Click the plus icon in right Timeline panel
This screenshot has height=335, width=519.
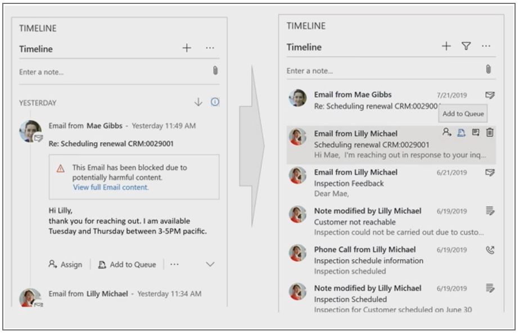[446, 46]
